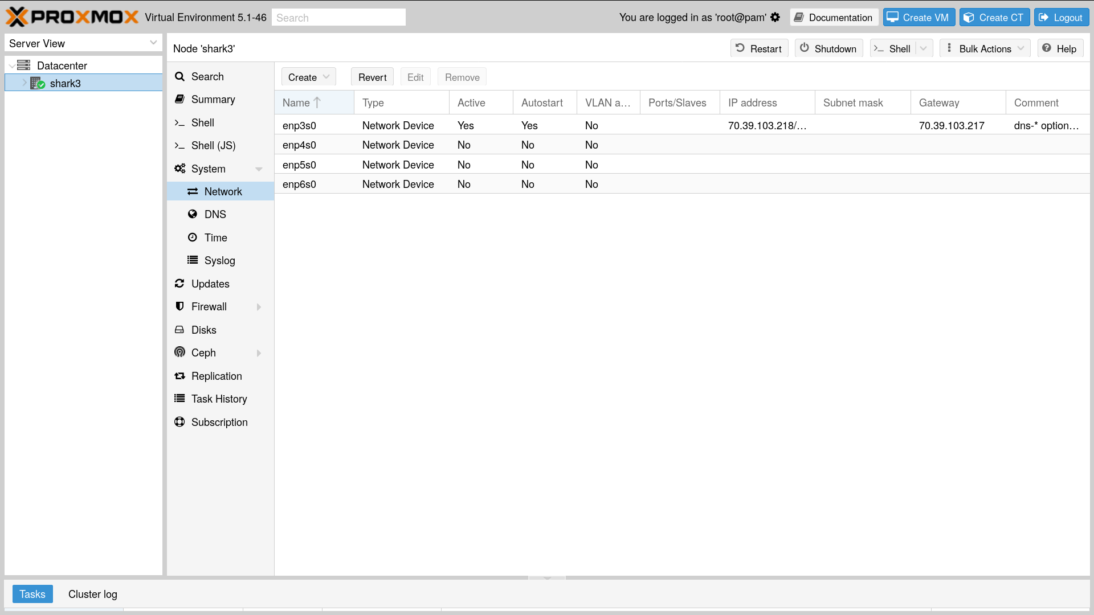Open the Bulk Actions dropdown
This screenshot has height=615, width=1094.
tap(985, 48)
